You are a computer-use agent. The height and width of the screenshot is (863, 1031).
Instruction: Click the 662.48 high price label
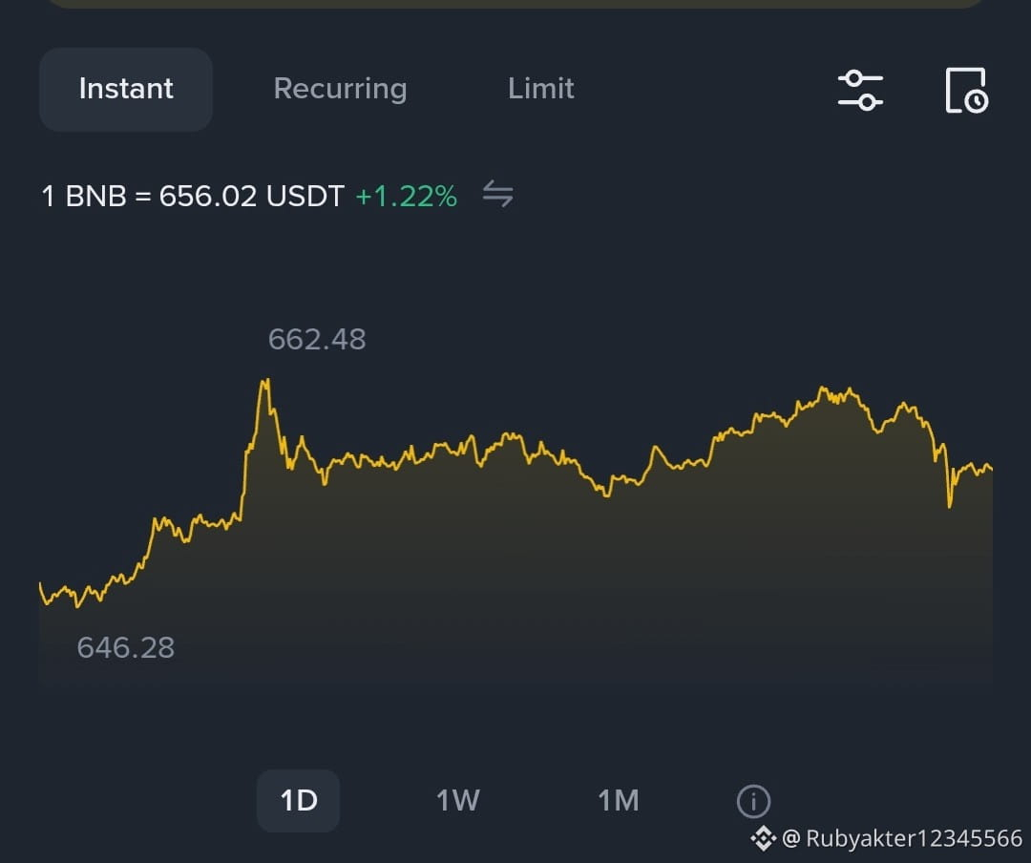click(317, 340)
